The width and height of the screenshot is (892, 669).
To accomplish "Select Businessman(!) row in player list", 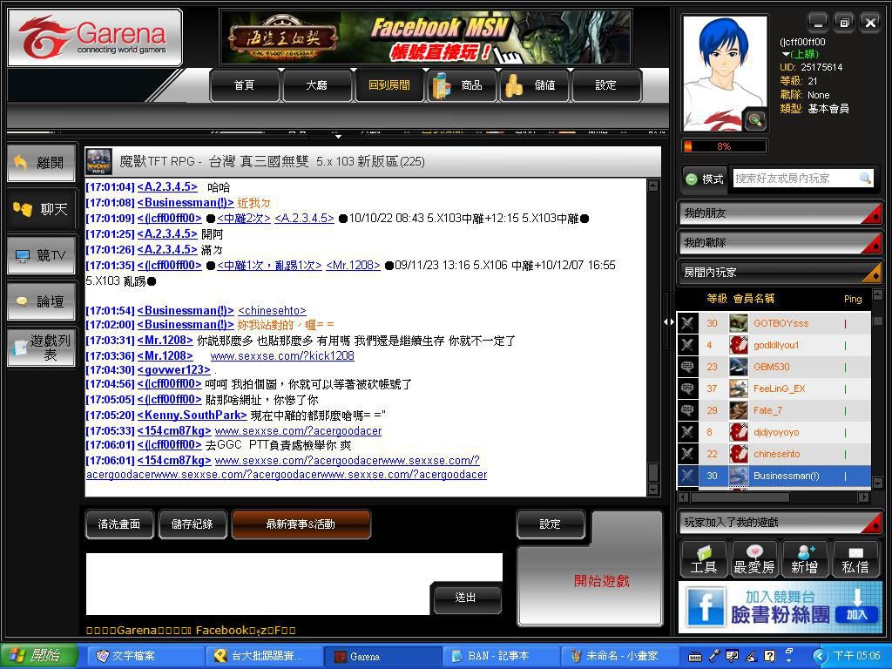I will (774, 476).
